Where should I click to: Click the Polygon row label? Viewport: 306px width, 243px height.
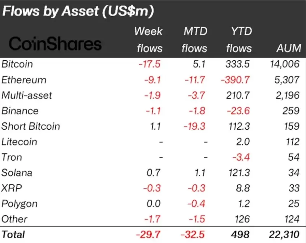click(x=20, y=204)
